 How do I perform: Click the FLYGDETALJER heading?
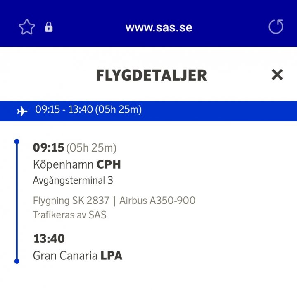tap(151, 75)
